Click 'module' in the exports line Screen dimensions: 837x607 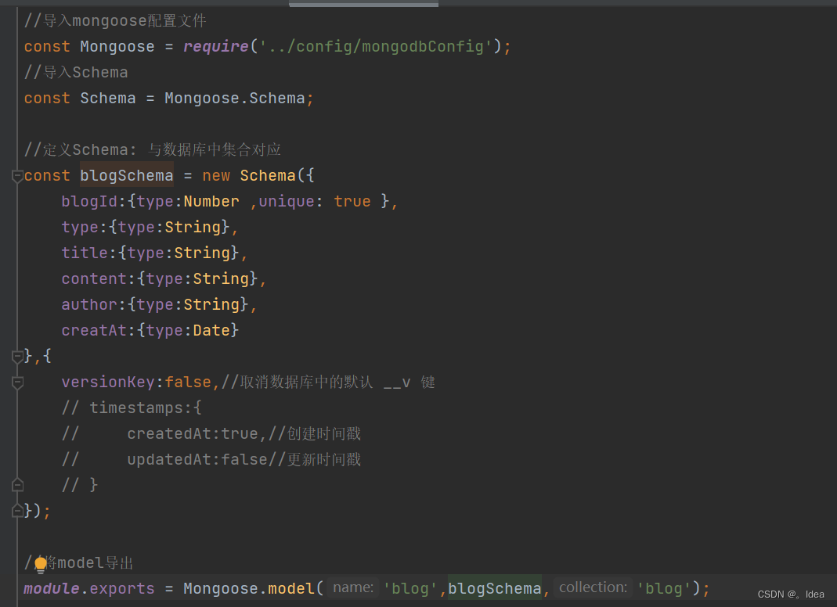point(52,589)
